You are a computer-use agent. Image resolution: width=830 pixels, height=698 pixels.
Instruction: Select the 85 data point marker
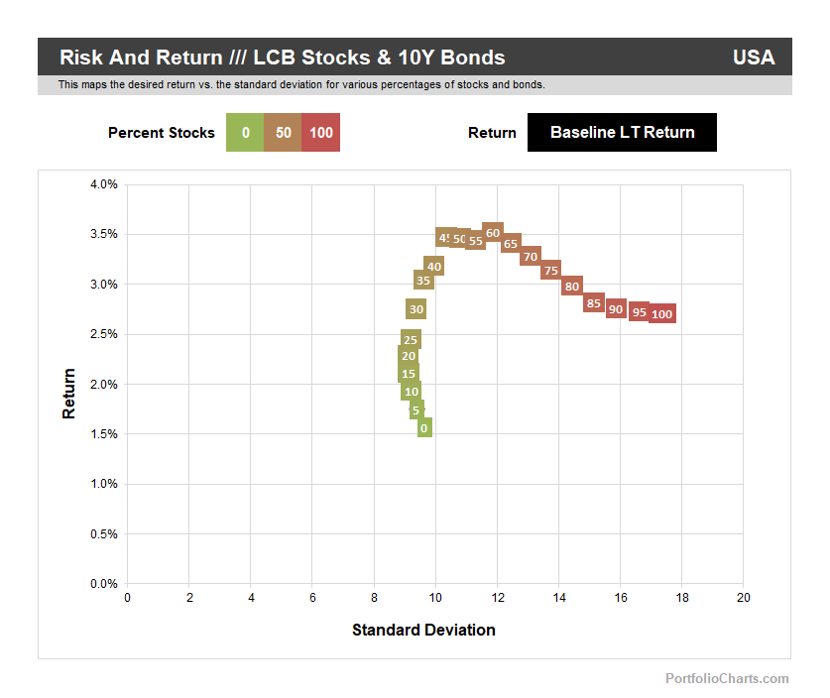pyautogui.click(x=594, y=302)
